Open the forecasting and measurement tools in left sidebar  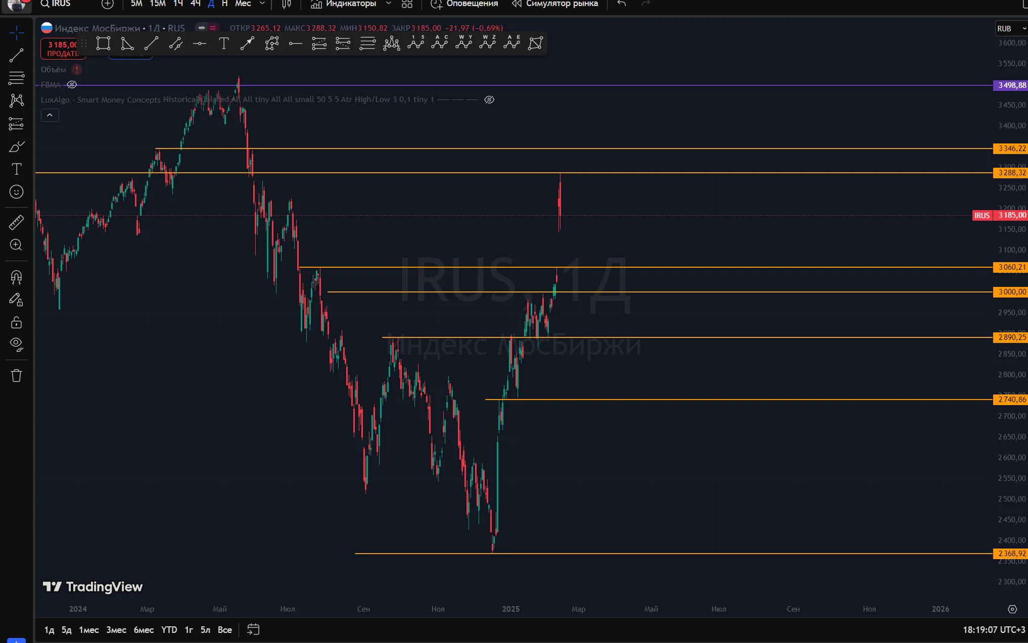(x=16, y=124)
